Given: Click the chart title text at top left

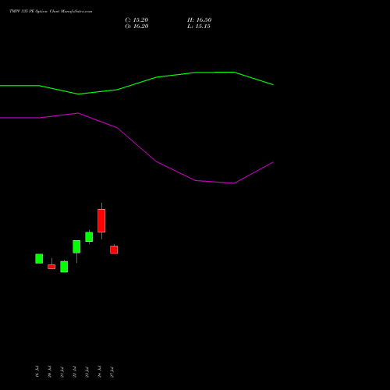Looking at the screenshot, I should tap(51, 11).
